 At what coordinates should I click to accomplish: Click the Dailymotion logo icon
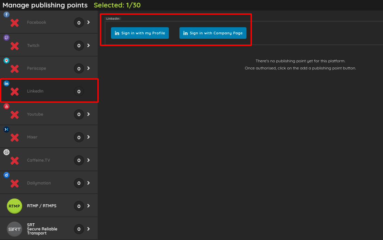(6, 175)
